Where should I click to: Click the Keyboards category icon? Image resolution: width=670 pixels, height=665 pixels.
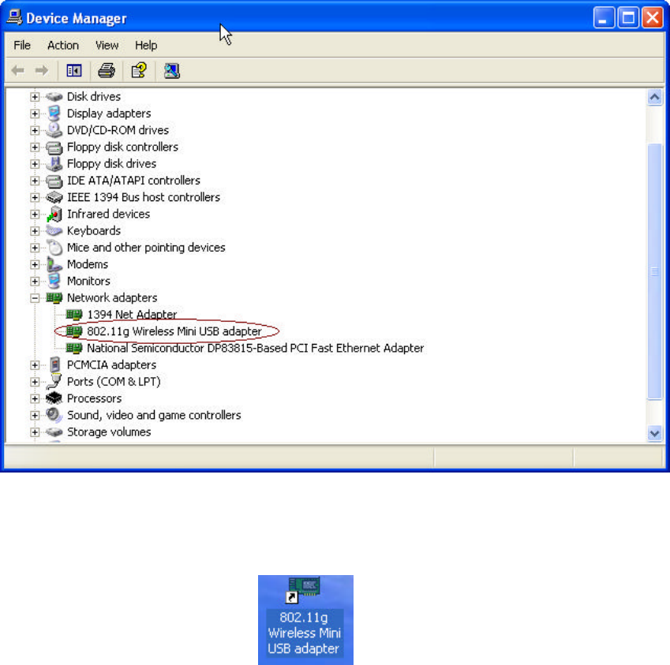coord(54,231)
